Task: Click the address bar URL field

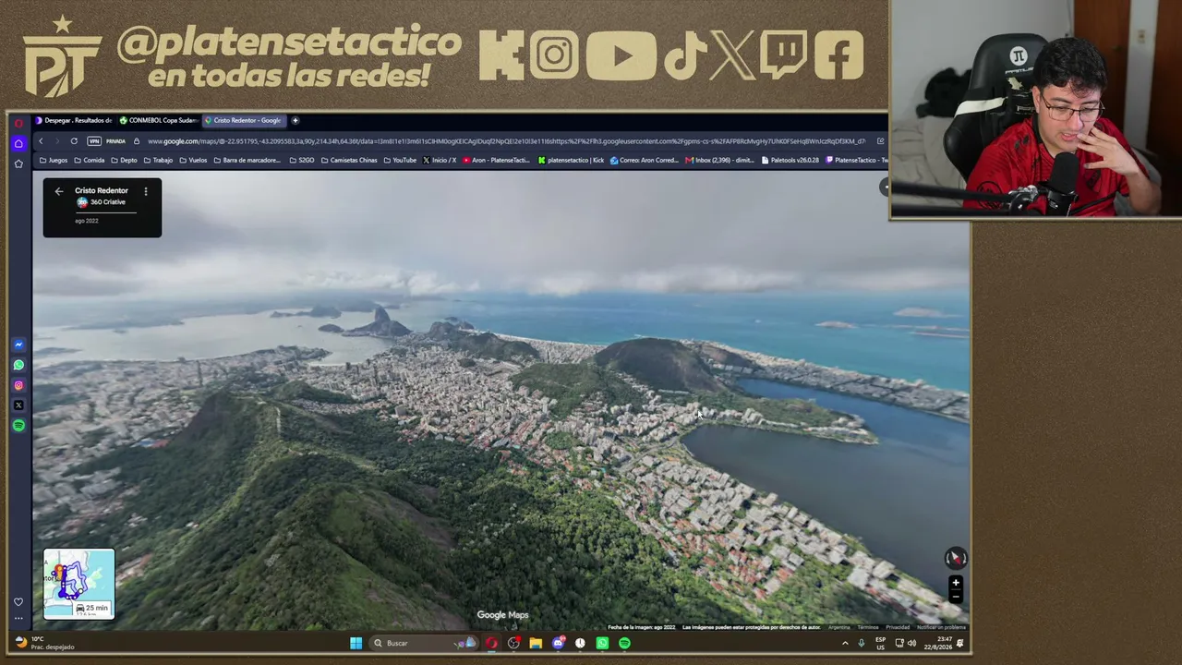Action: (506, 141)
